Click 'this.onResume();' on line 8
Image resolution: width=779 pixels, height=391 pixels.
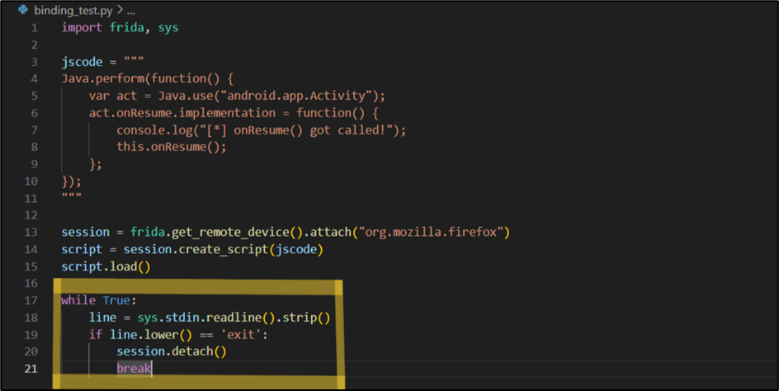pos(172,147)
